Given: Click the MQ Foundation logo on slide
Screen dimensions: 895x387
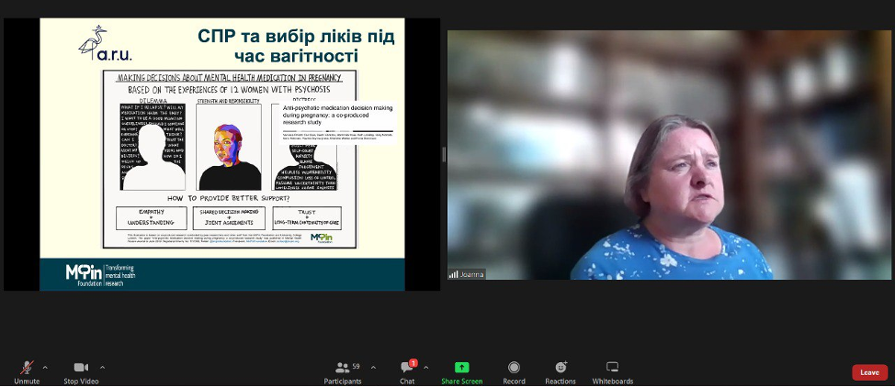Looking at the screenshot, I should (x=84, y=274).
